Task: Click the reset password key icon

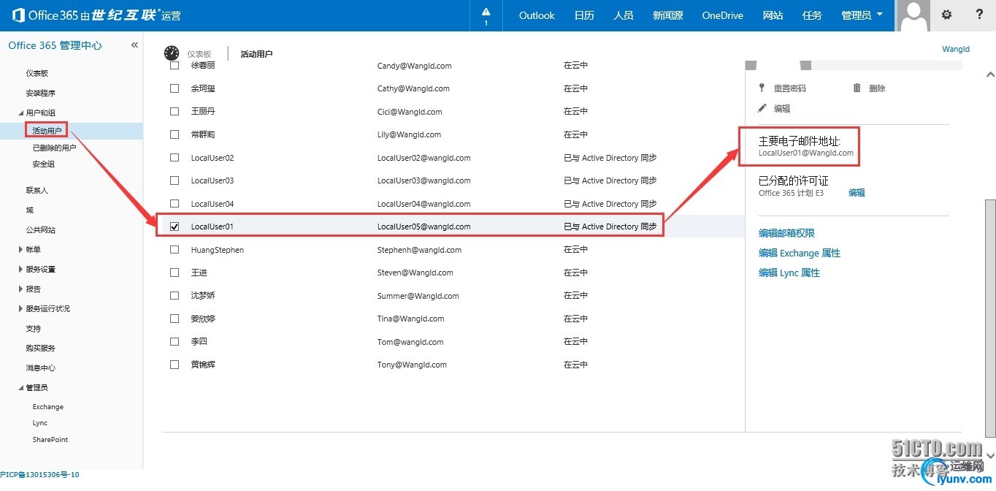Action: 762,88
